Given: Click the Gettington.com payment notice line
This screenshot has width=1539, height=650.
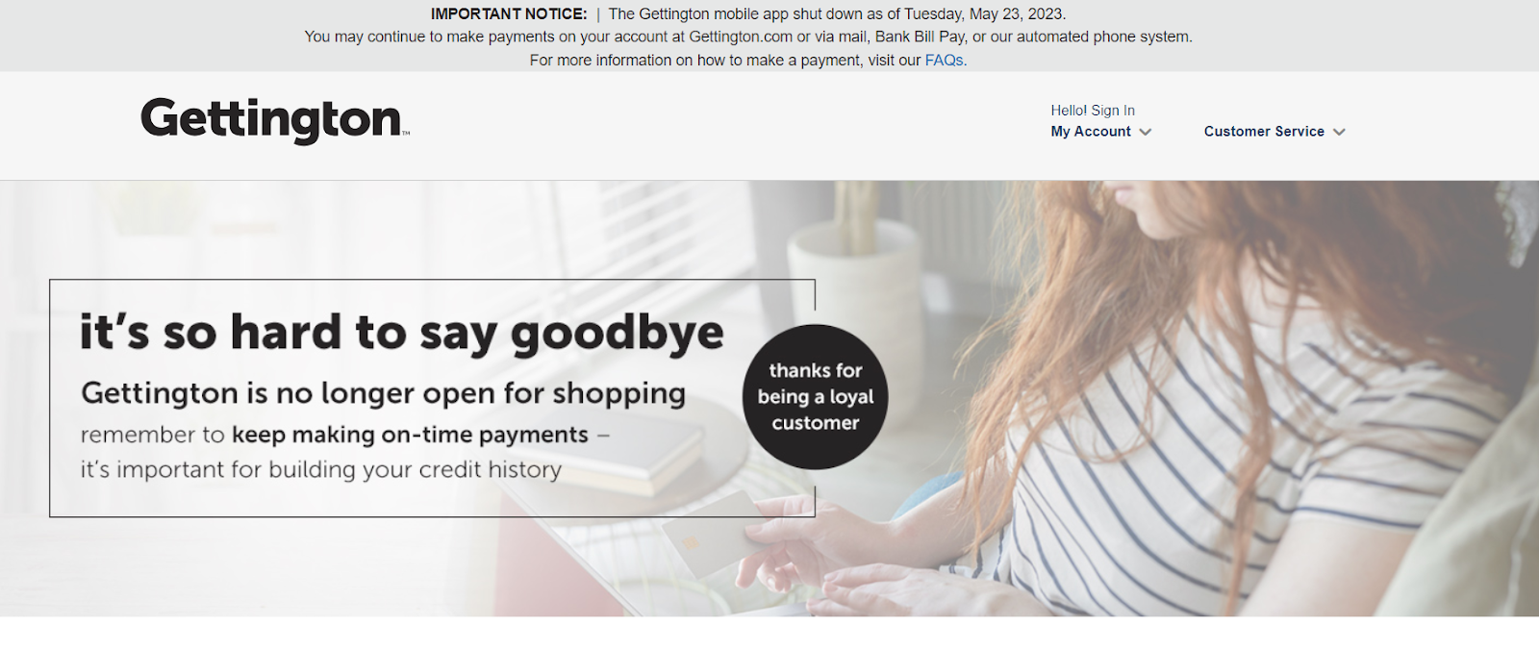Looking at the screenshot, I should [748, 37].
